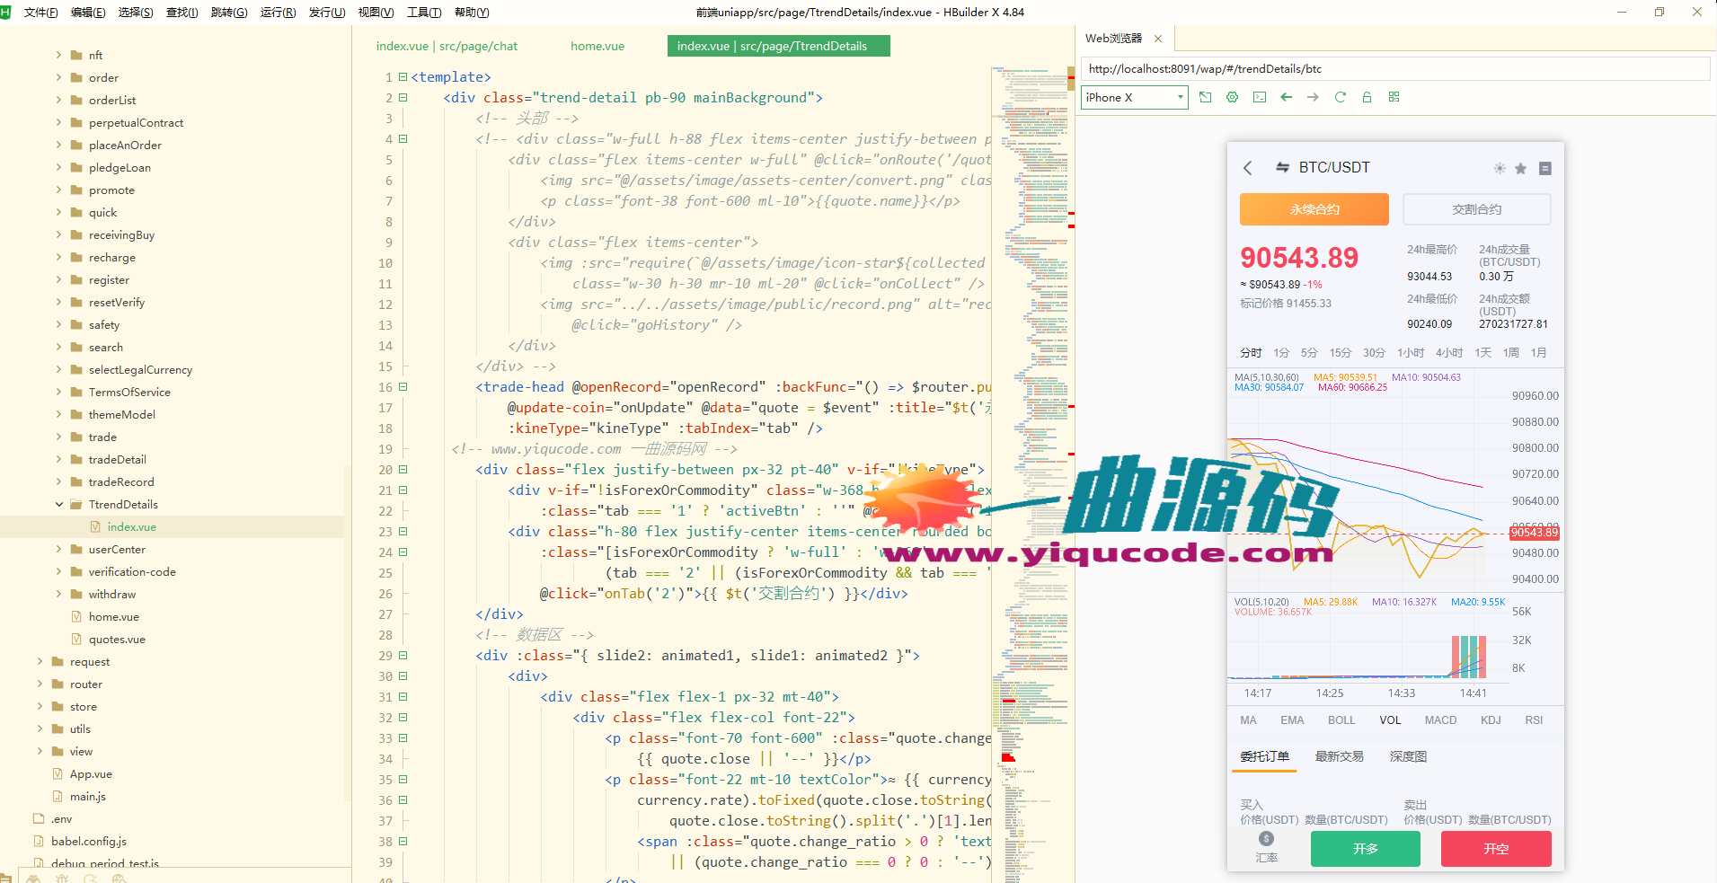Click the browser back arrow icon
This screenshot has width=1717, height=883.
[x=1286, y=97]
